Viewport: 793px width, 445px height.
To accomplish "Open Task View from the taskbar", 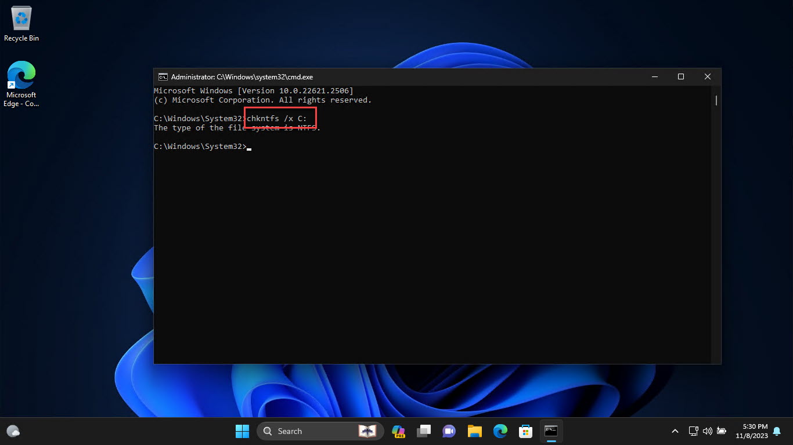I will click(424, 431).
